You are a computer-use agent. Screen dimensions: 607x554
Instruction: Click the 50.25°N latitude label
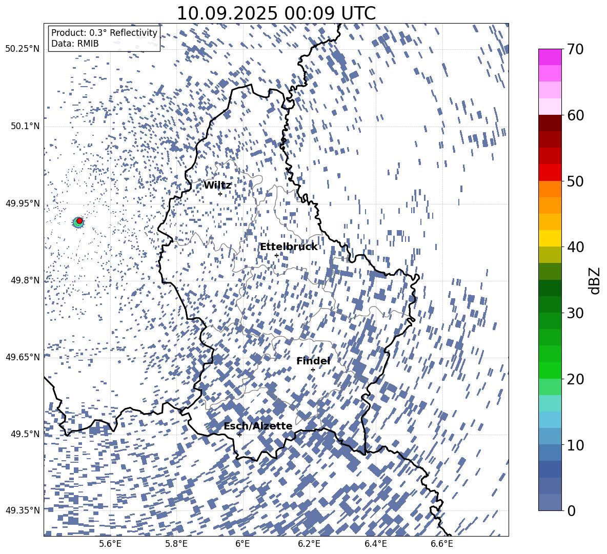23,49
